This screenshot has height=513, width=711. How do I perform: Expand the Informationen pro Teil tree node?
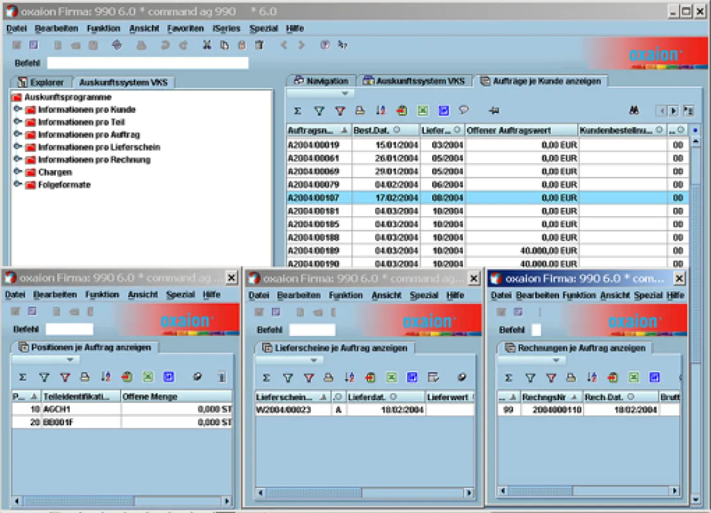[x=18, y=122]
